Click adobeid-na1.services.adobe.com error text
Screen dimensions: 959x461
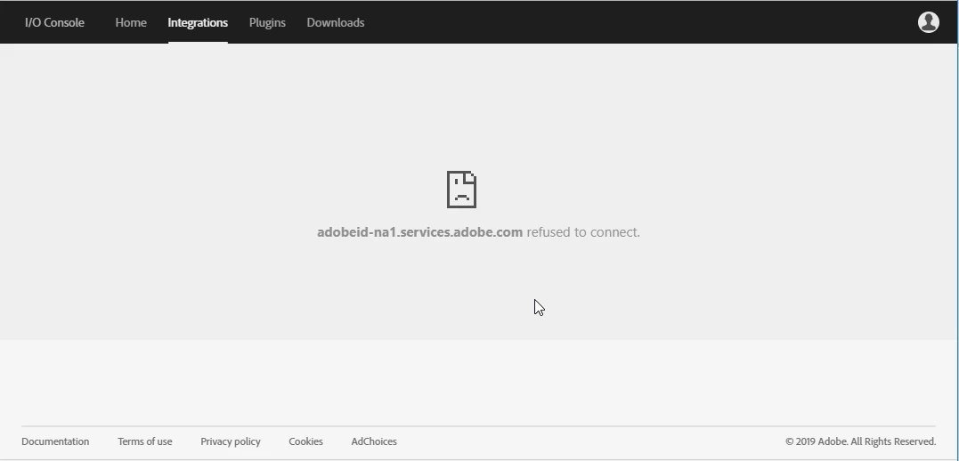419,232
